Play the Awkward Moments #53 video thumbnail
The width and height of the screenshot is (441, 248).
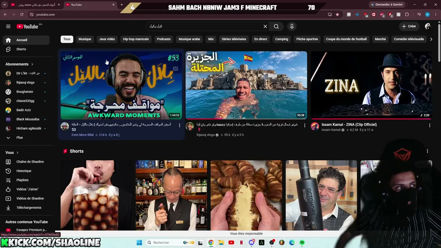click(121, 85)
